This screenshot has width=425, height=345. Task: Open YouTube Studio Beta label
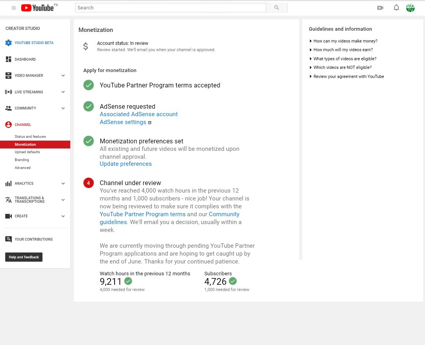34,43
